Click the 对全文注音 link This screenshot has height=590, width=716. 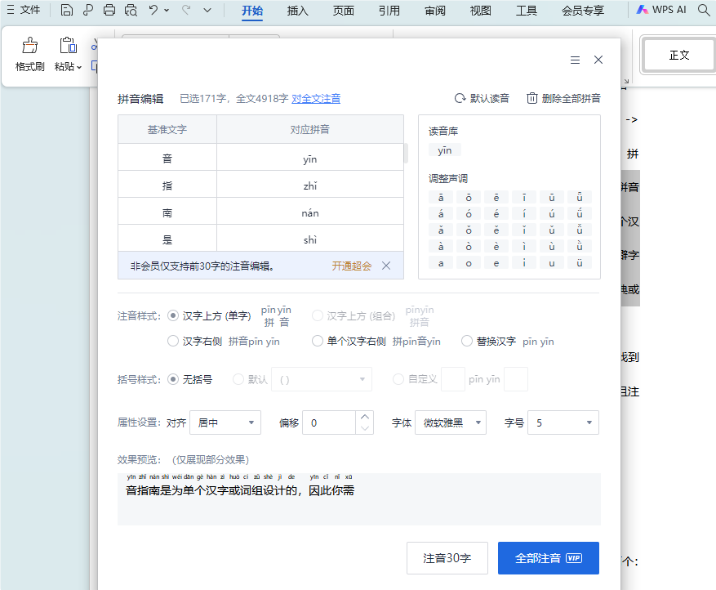[316, 98]
